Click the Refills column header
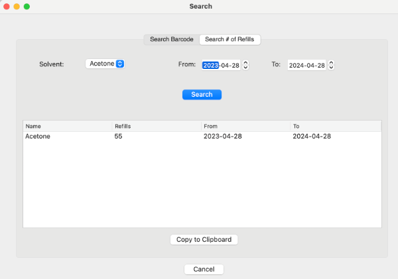 (x=156, y=126)
